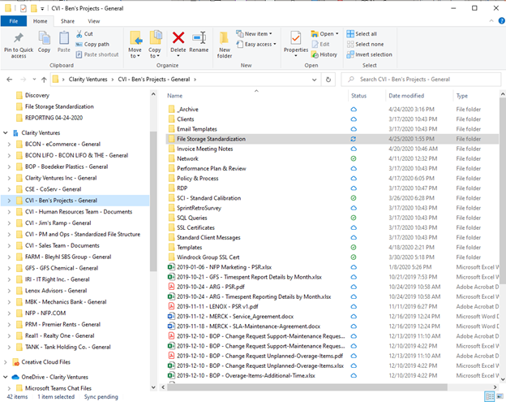Screen dimensions: 506x402
Task: Switch to the View ribbon tab
Action: coord(94,21)
